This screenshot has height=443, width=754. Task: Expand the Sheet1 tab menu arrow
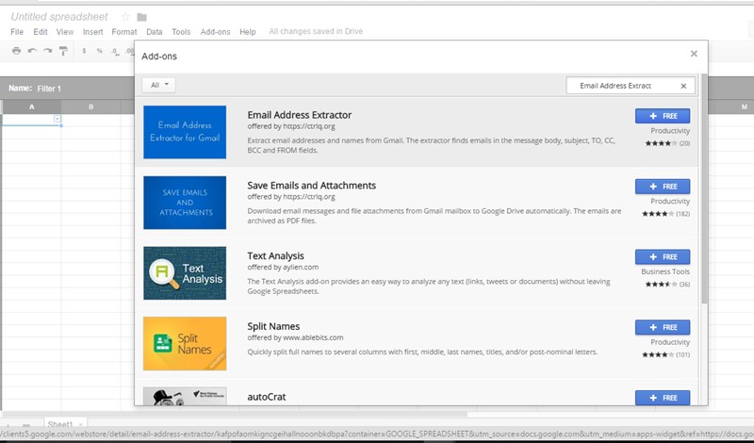pyautogui.click(x=80, y=424)
